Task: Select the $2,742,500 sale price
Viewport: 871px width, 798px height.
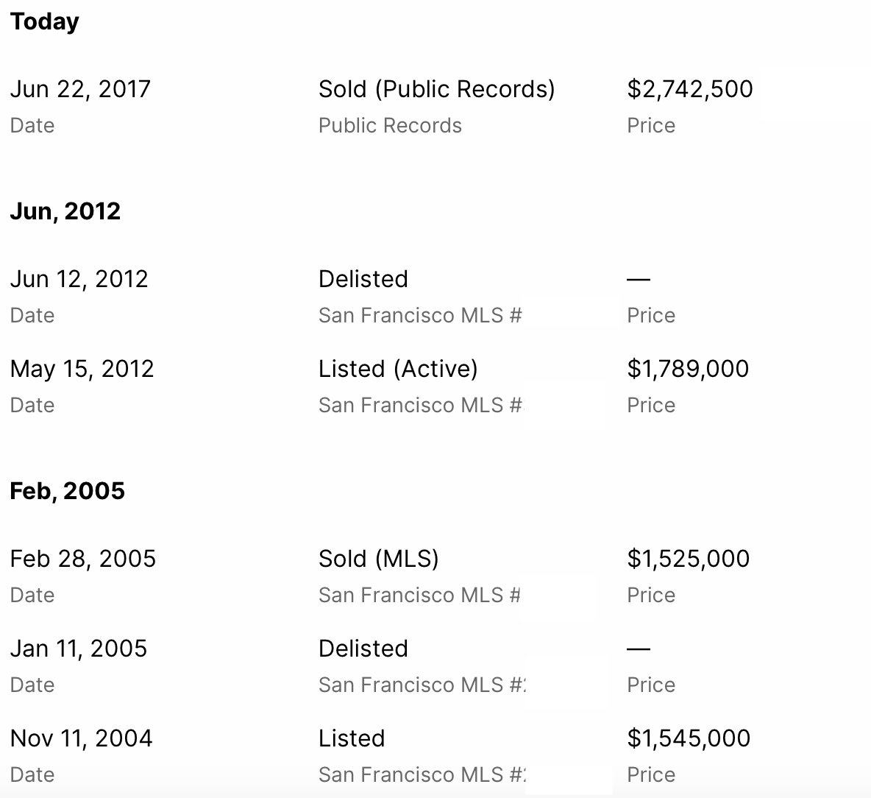Action: click(689, 89)
